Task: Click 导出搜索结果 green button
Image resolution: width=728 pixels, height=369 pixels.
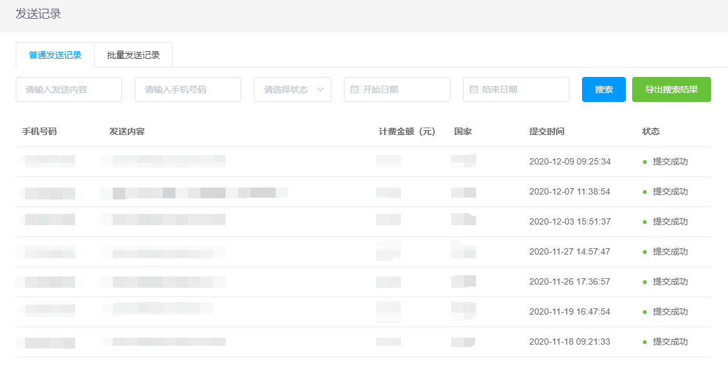Action: click(x=671, y=89)
